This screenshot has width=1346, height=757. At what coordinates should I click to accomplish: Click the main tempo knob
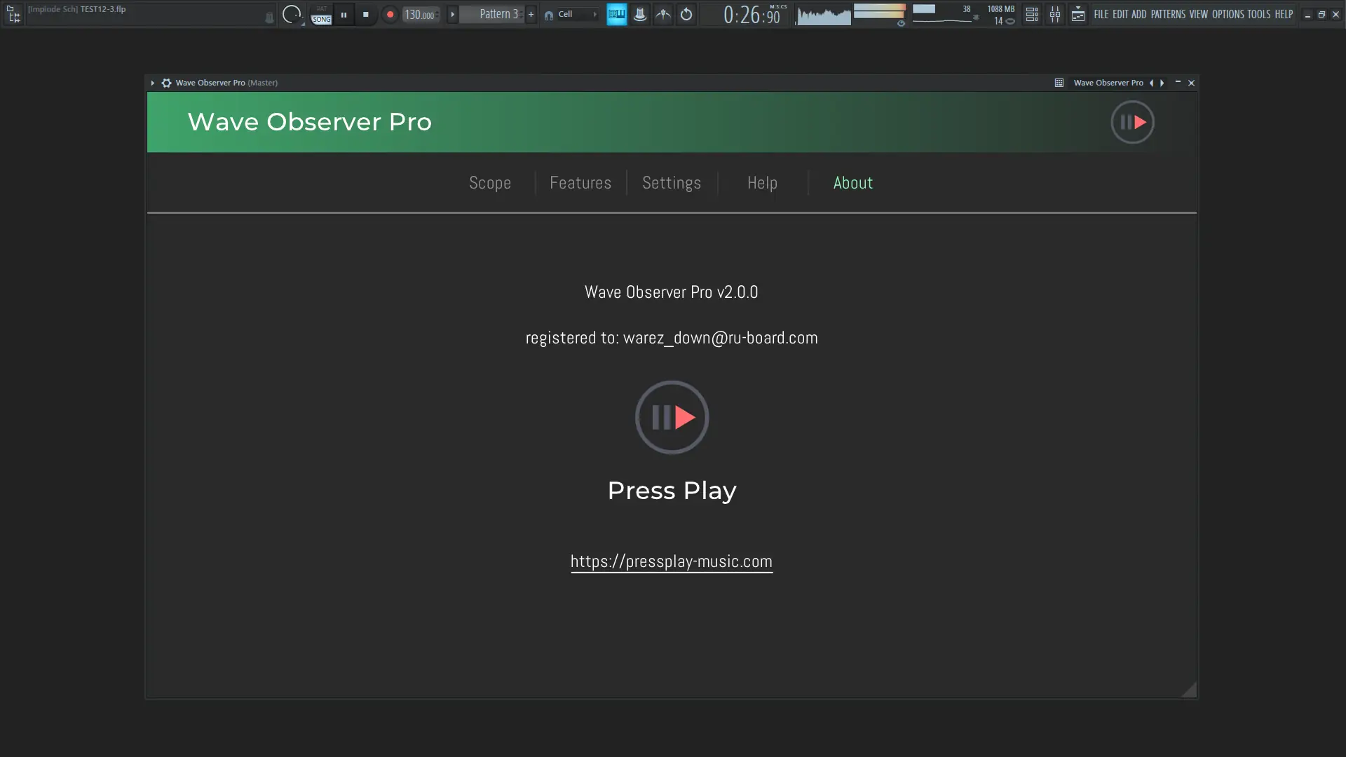click(291, 14)
